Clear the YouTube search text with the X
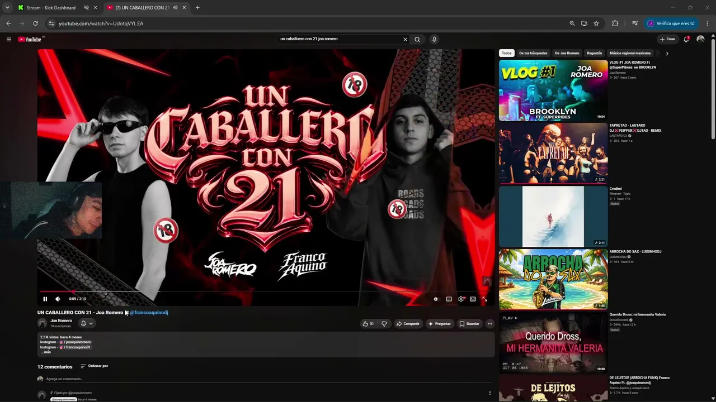This screenshot has width=716, height=402. coord(406,39)
